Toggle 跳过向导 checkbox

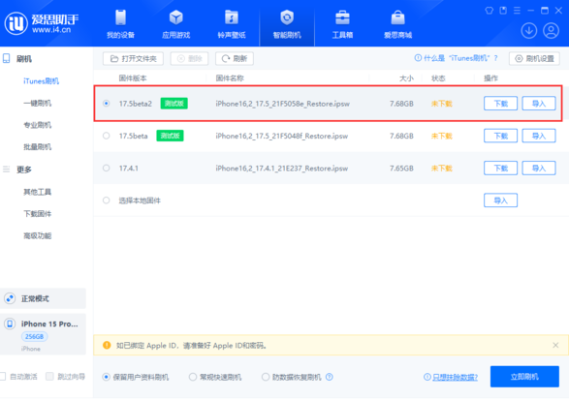(49, 377)
